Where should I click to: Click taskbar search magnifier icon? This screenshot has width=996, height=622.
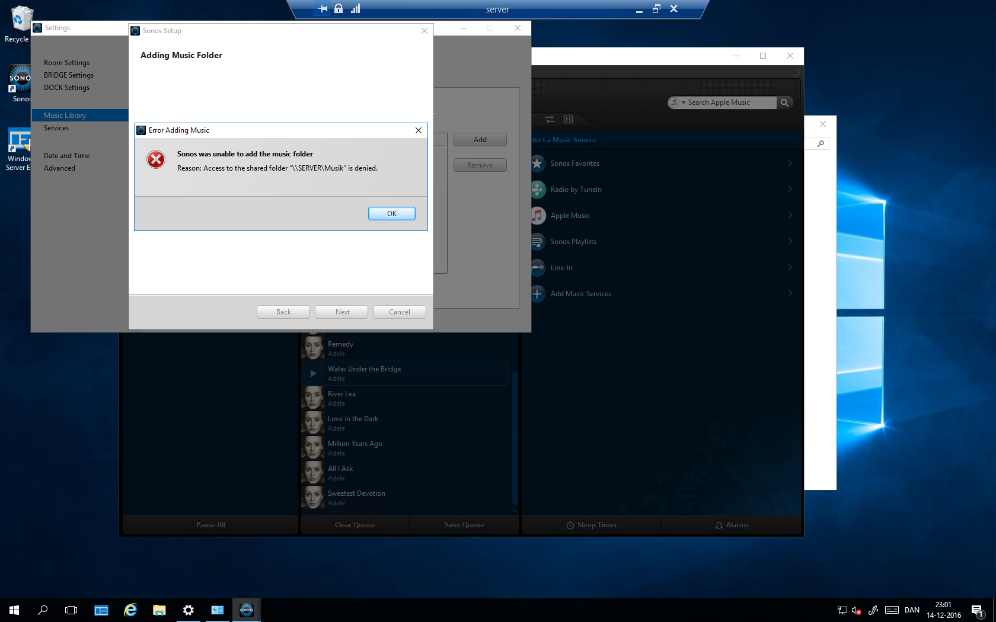point(43,610)
